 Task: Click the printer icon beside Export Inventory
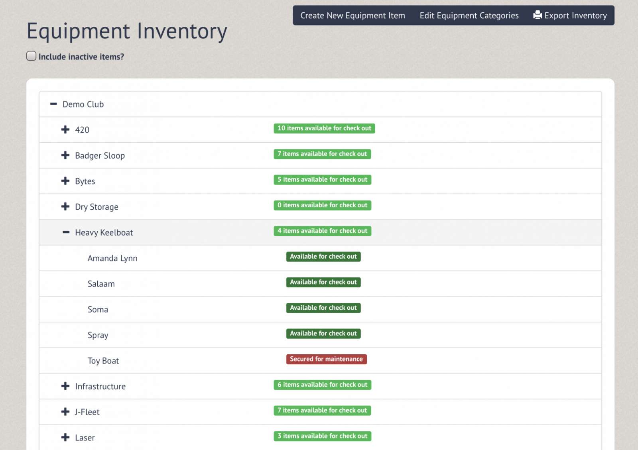click(x=537, y=15)
